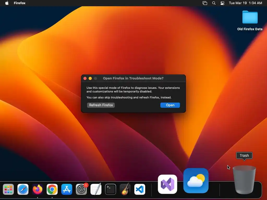267x200 pixels.
Task: Click the Troubleshoot Mode dialog title bar
Action: click(133, 78)
